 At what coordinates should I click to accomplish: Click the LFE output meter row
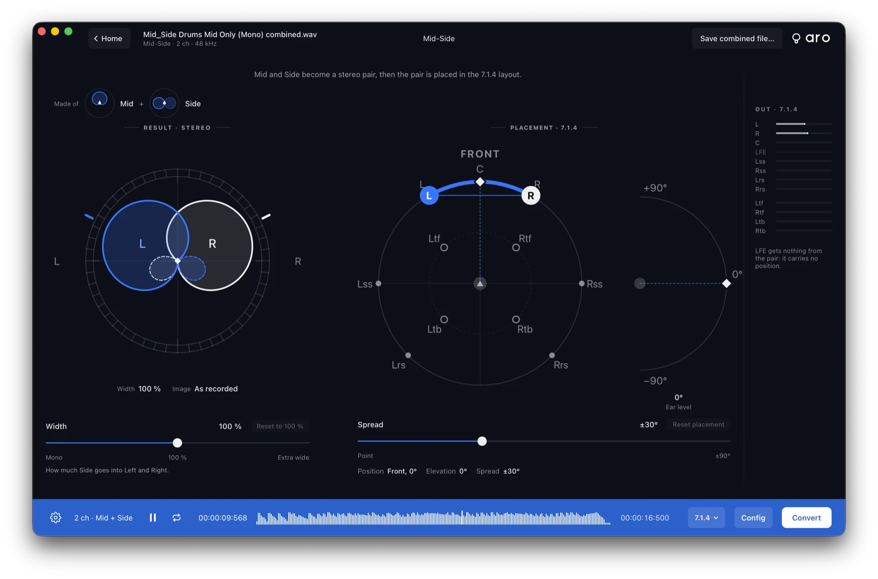coord(793,152)
